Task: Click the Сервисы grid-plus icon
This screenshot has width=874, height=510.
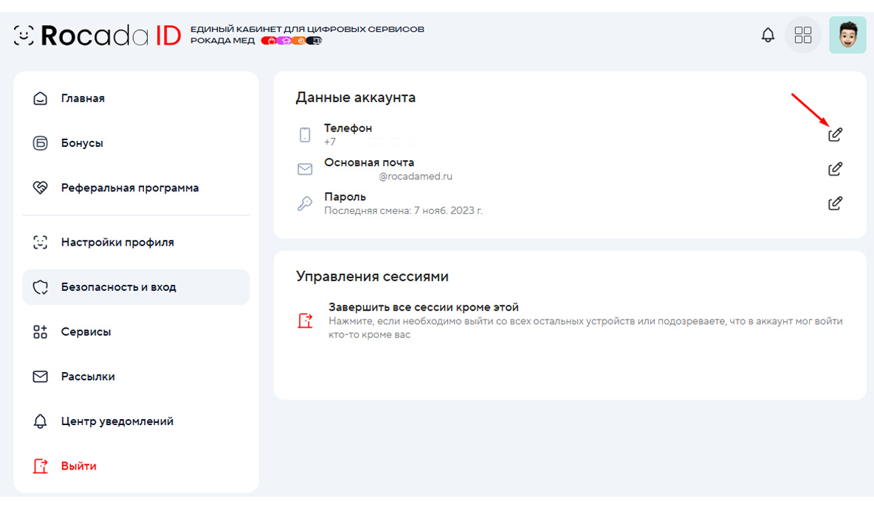Action: pos(40,332)
